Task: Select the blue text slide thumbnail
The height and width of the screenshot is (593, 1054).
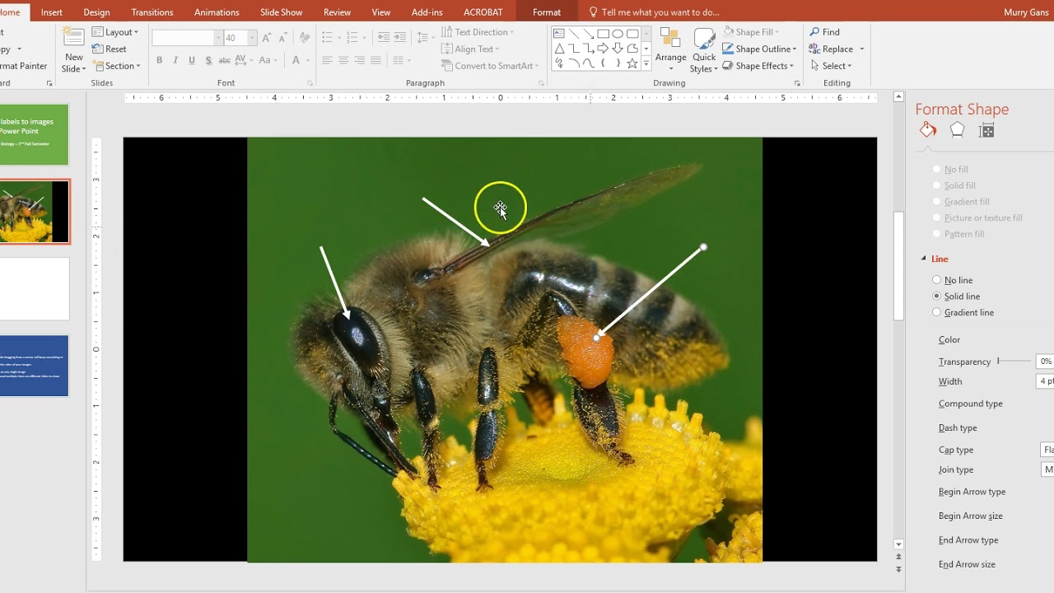Action: tap(34, 366)
